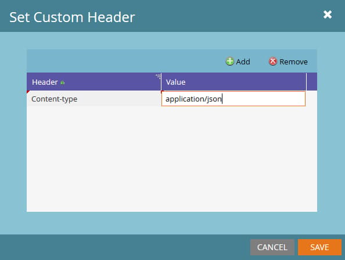
Task: Click the Remove label text
Action: click(x=293, y=62)
